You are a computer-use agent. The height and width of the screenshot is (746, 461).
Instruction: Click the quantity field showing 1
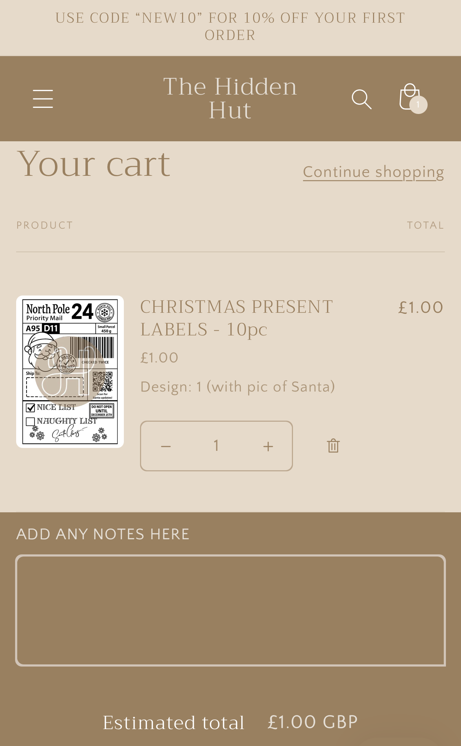pos(216,446)
